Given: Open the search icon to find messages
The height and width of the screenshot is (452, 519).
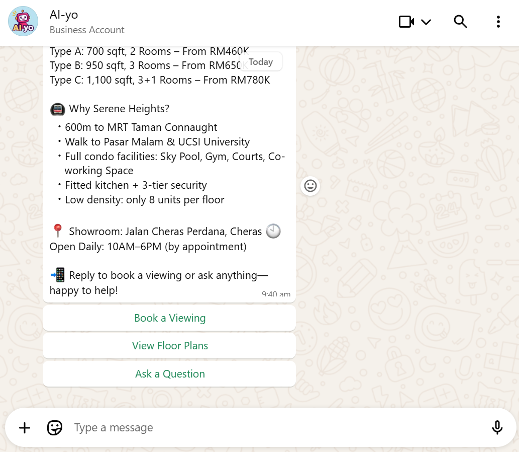Looking at the screenshot, I should (x=460, y=22).
